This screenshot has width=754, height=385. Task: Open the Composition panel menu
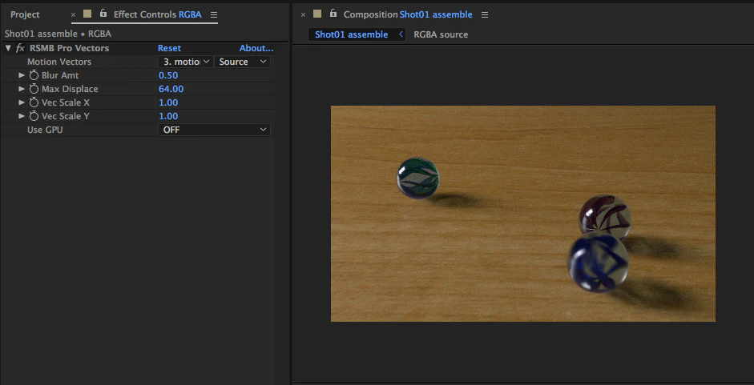click(485, 15)
